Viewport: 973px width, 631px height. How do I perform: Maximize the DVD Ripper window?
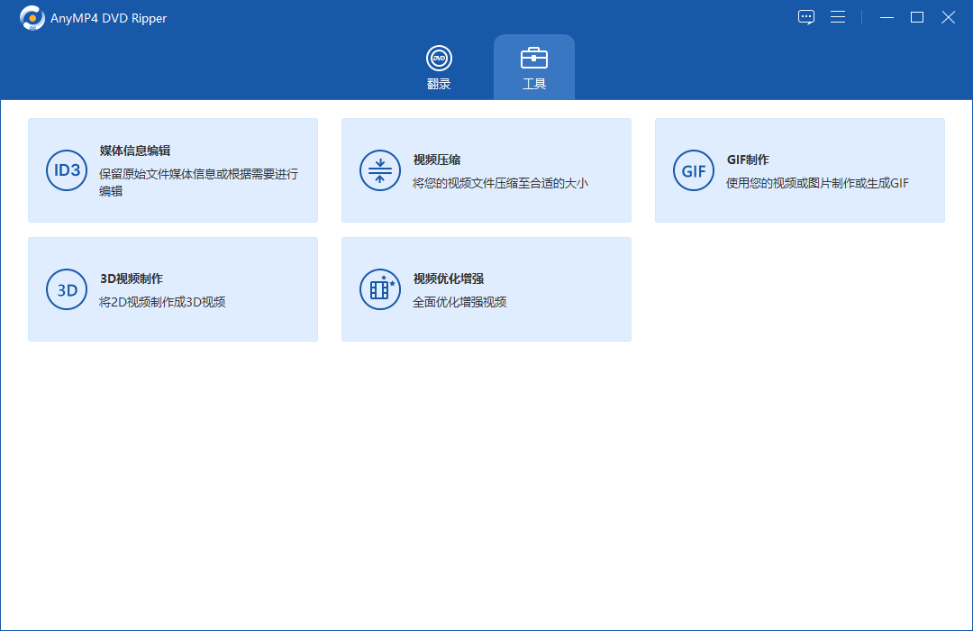[x=917, y=17]
